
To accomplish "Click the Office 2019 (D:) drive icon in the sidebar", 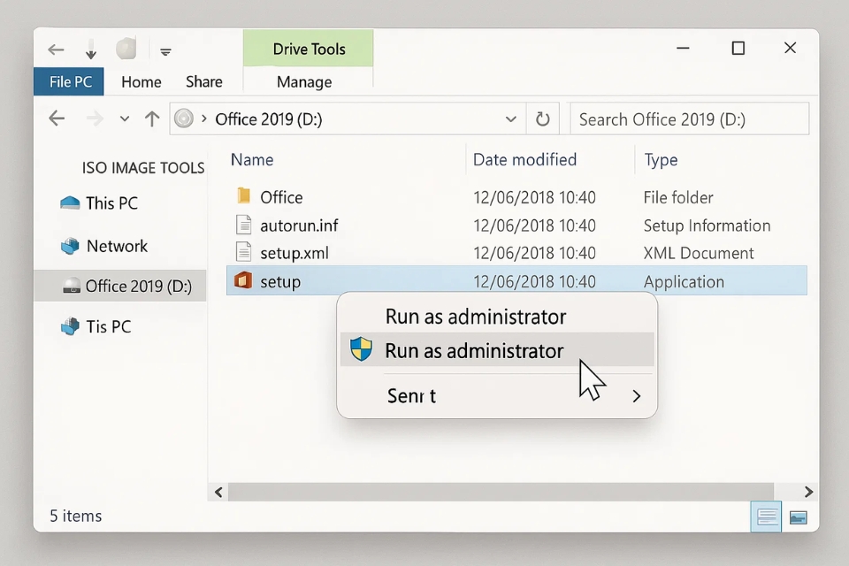I will click(x=72, y=286).
